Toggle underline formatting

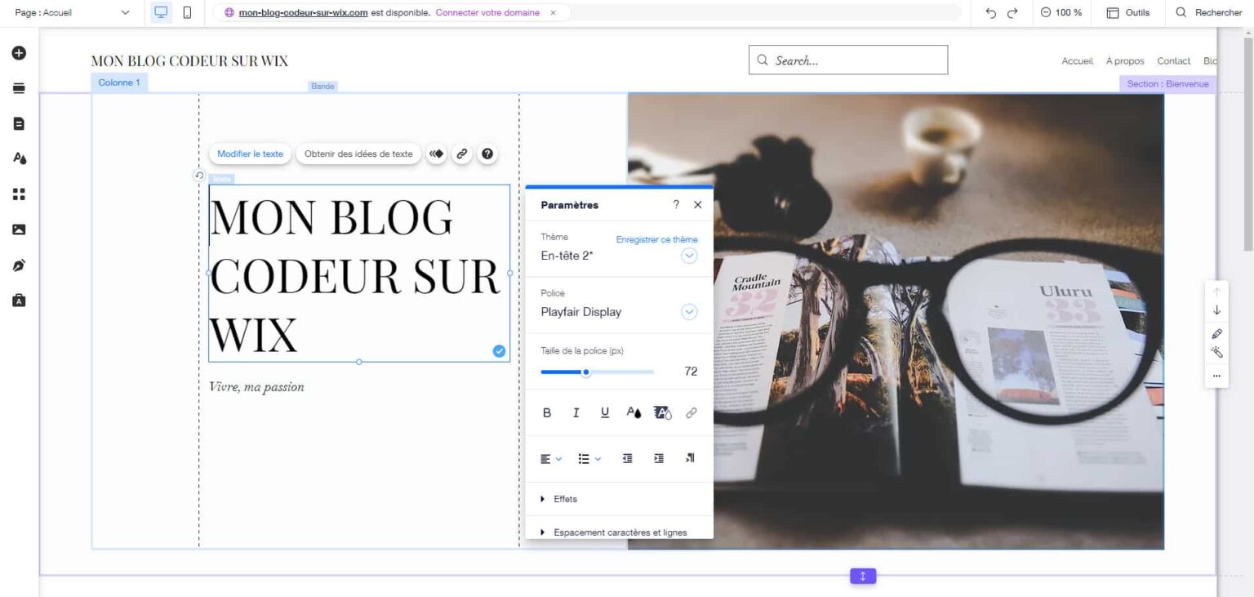(605, 413)
